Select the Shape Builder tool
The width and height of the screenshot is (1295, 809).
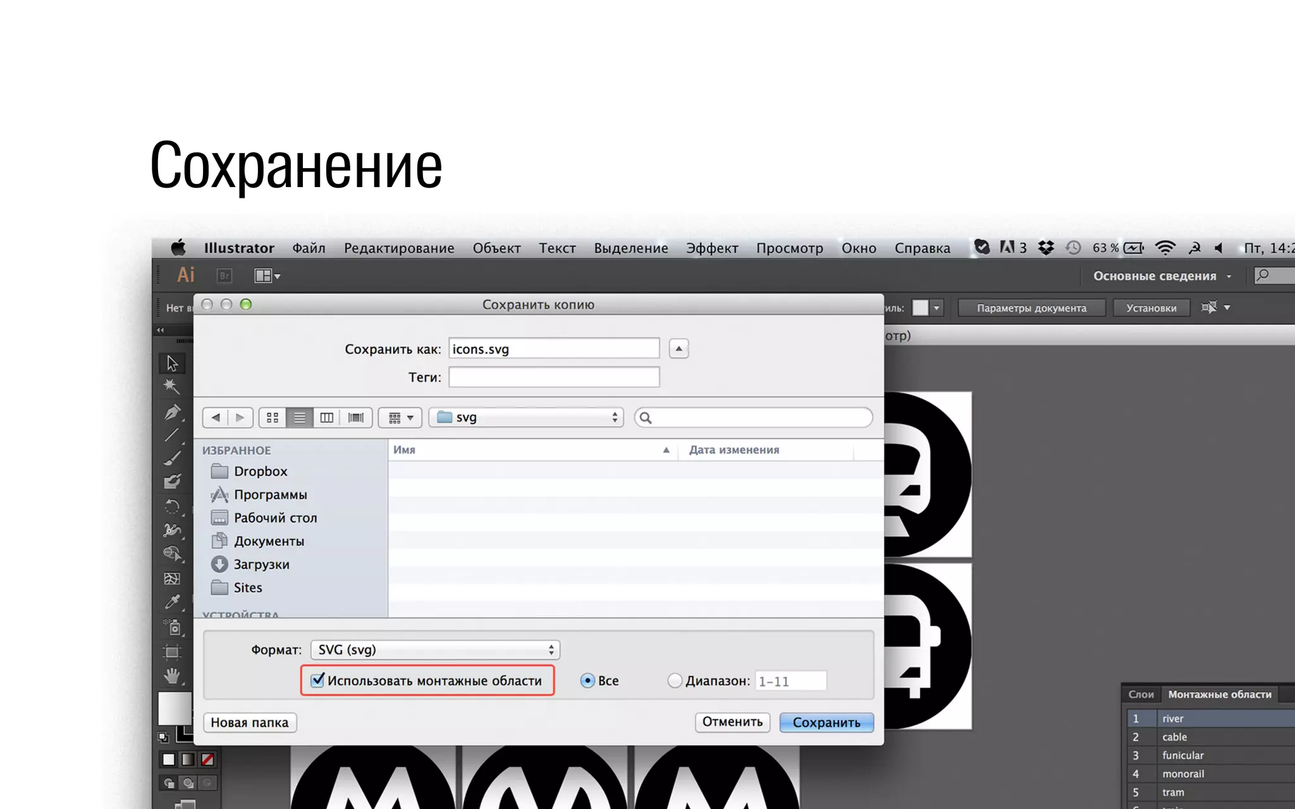[172, 554]
